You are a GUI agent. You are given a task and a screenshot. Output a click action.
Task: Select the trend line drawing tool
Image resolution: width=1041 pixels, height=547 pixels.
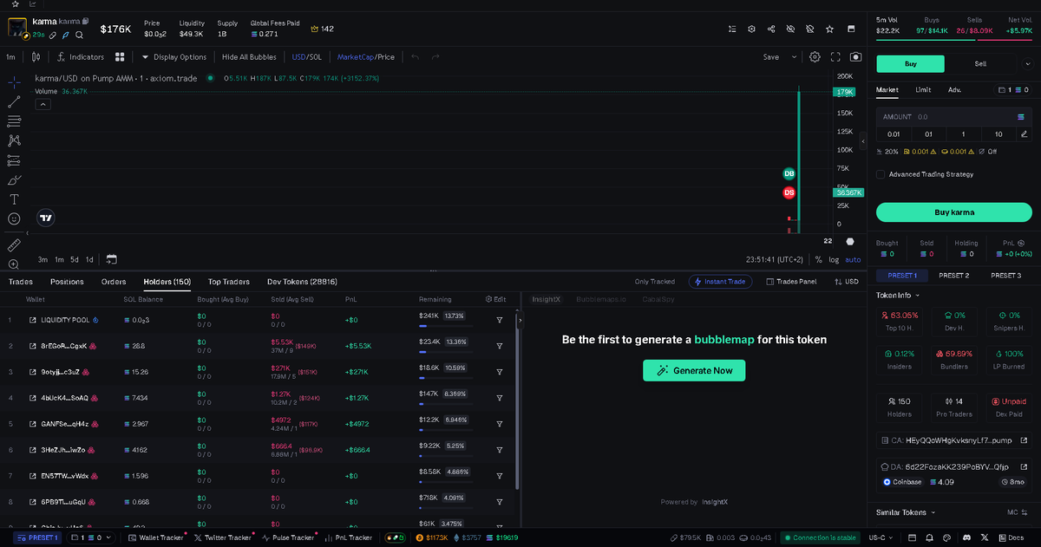click(14, 101)
